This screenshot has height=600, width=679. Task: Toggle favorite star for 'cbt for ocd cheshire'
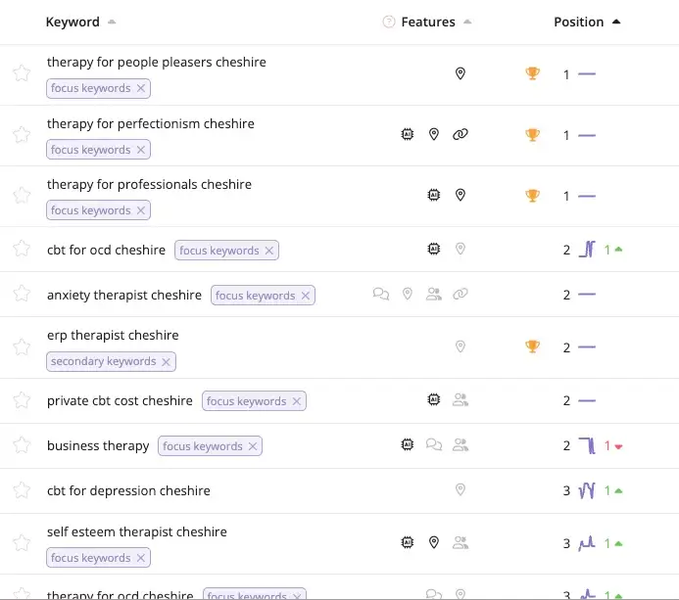pos(22,249)
